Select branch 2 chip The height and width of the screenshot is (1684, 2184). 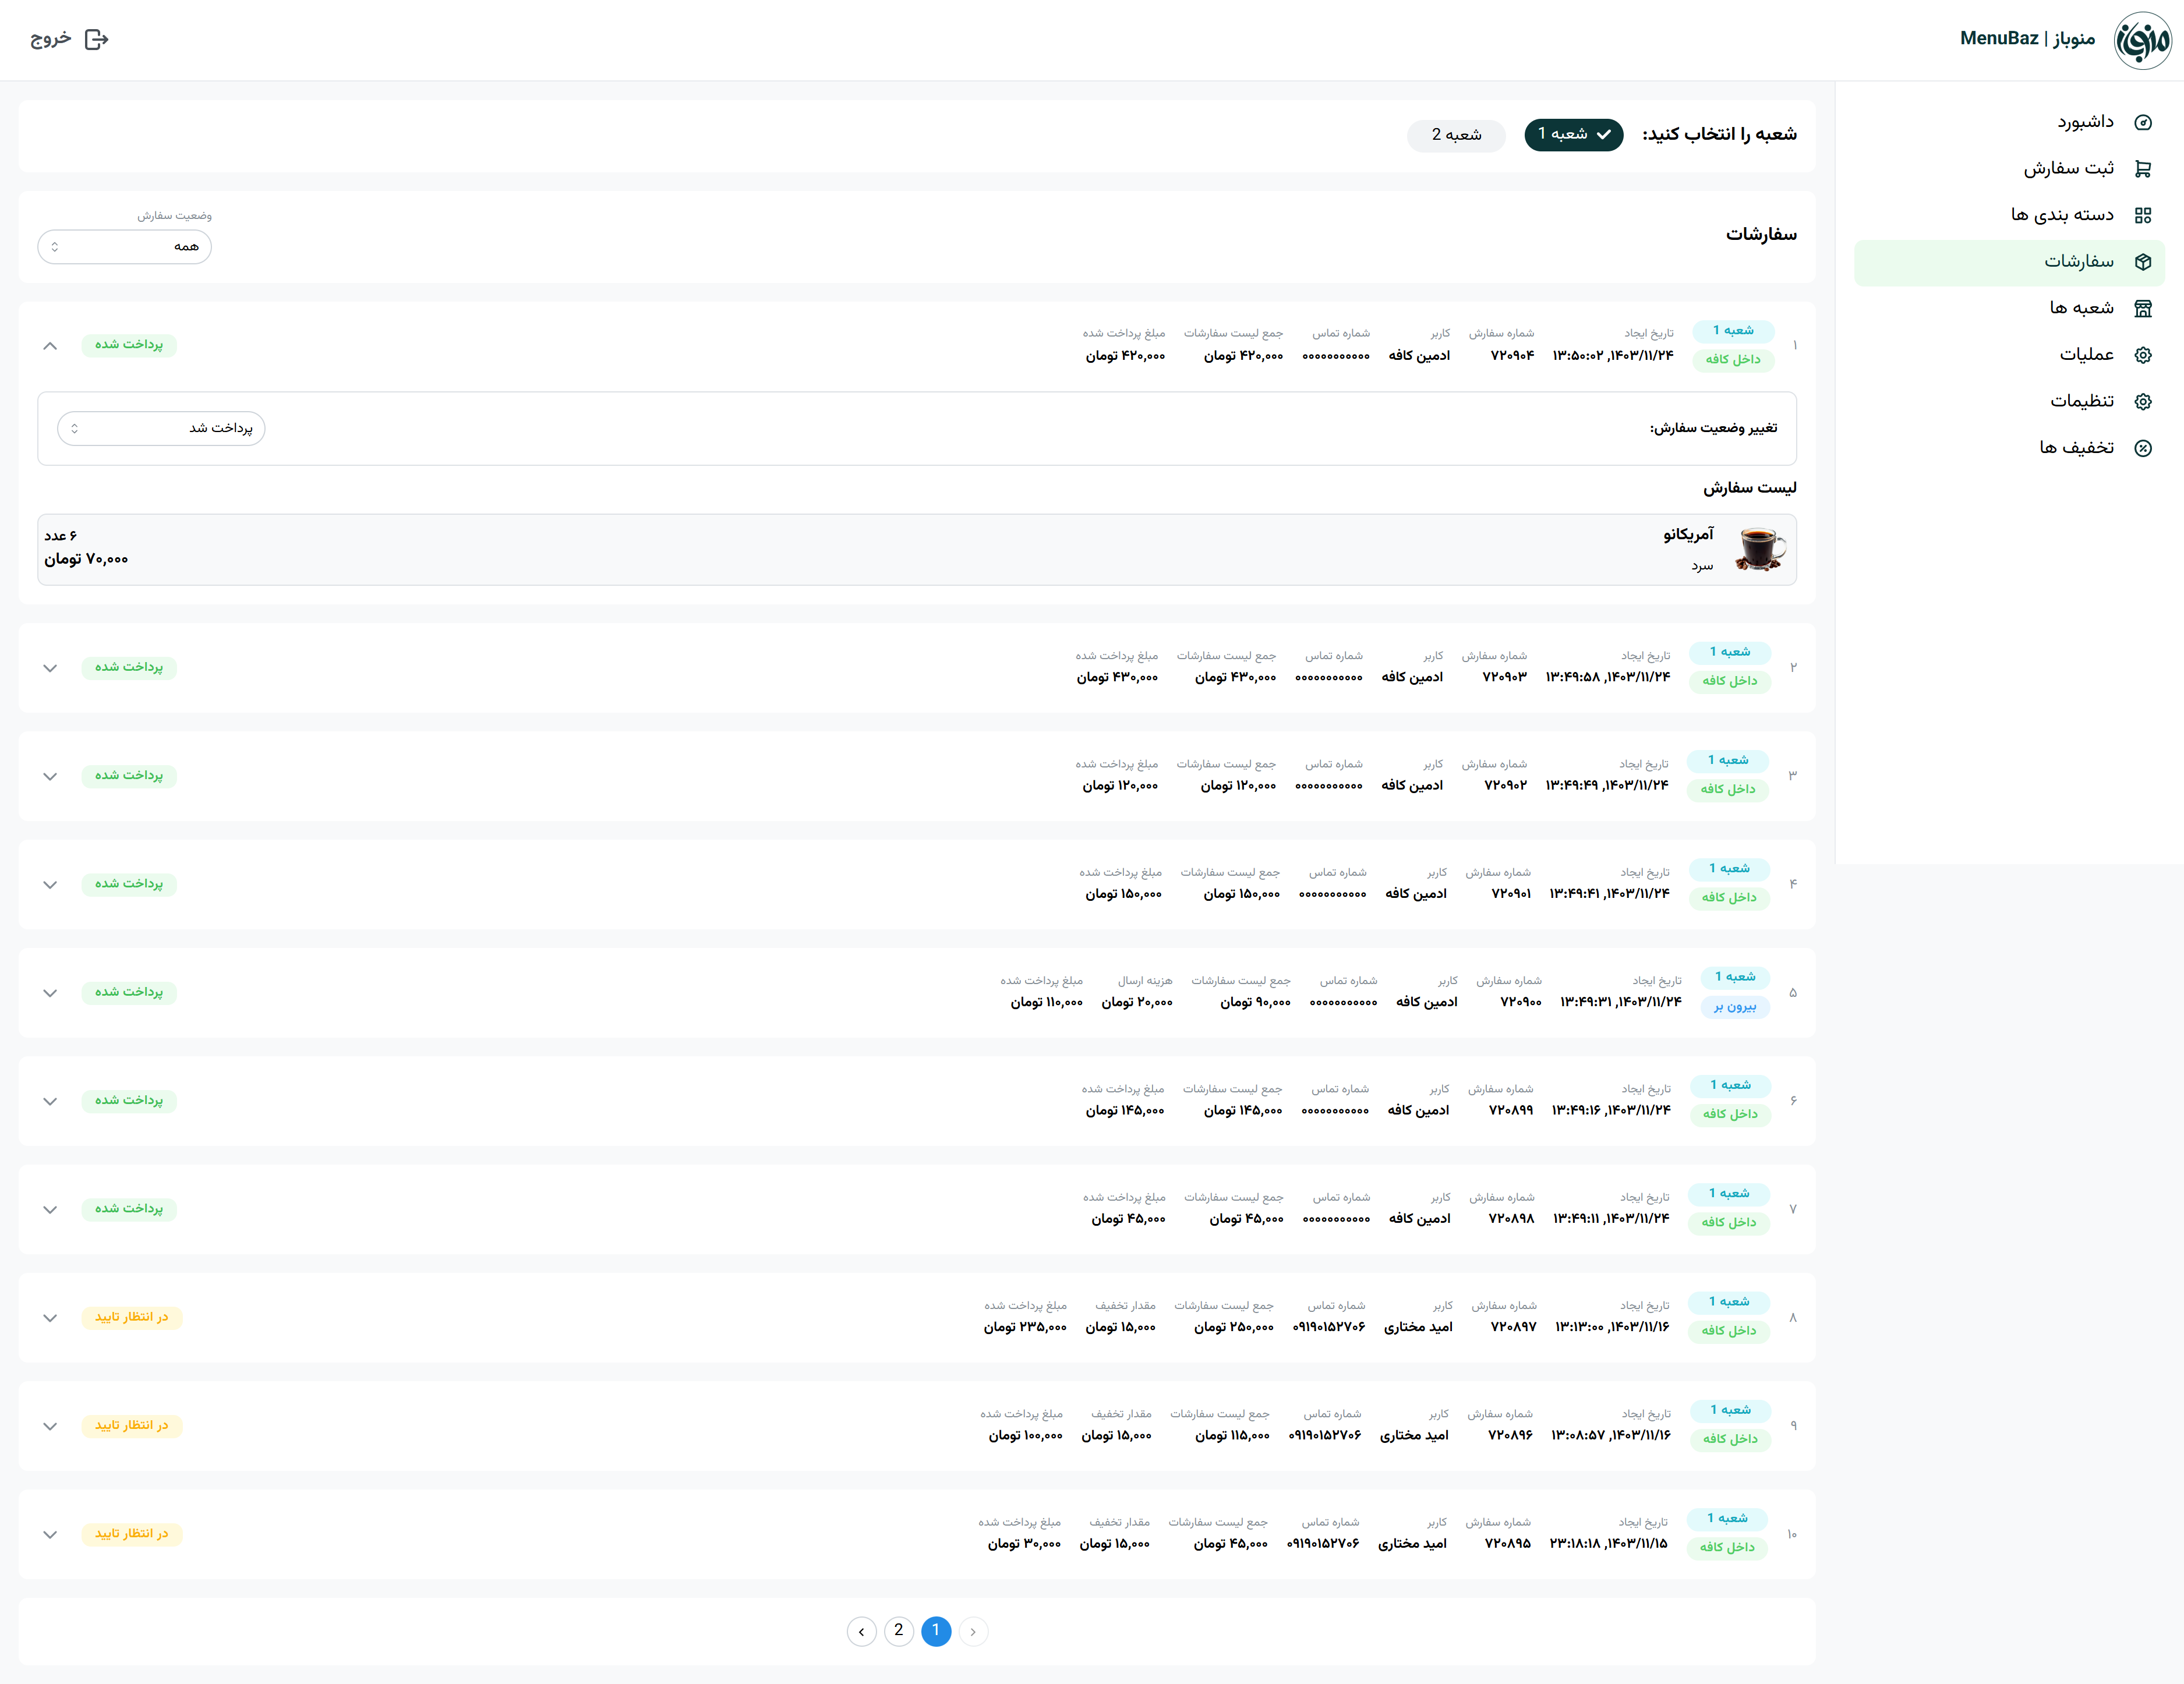coord(1455,135)
